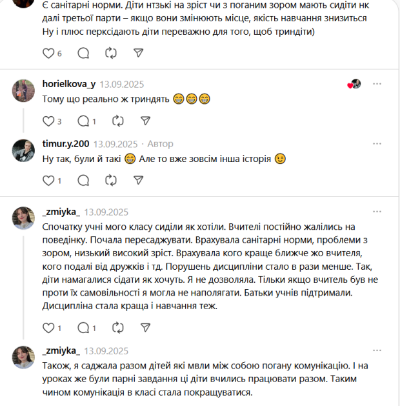400x406 pixels.
Task: Share horielkova_y's comment
Action: pos(145,121)
